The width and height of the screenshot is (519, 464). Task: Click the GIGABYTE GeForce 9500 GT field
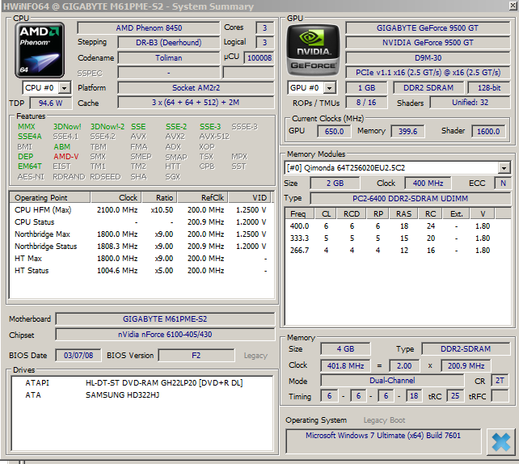tap(428, 28)
